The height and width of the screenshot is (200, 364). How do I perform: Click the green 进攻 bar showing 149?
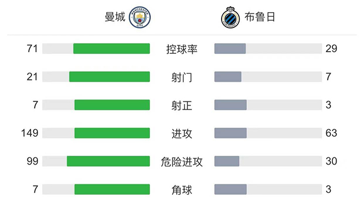(x=112, y=133)
